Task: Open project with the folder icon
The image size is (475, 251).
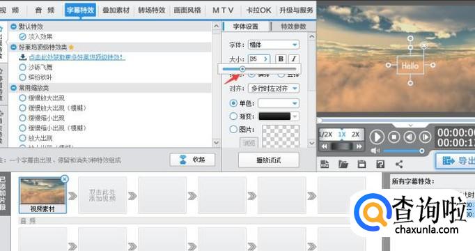Action: pos(343,164)
